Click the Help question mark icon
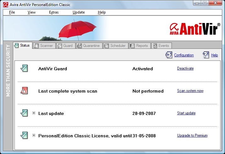225x154 pixels. coord(206,55)
